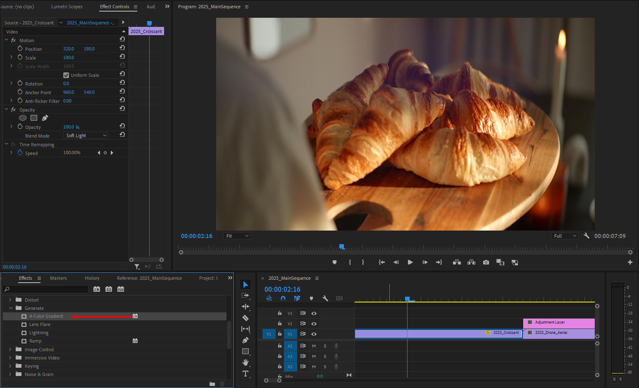Open Program Monitor wrench settings

pos(586,236)
